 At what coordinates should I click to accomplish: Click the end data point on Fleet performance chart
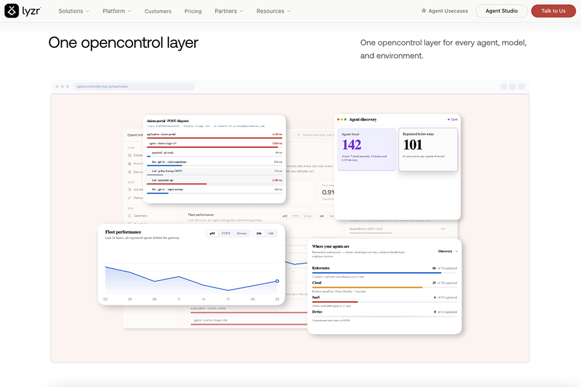coord(277,281)
